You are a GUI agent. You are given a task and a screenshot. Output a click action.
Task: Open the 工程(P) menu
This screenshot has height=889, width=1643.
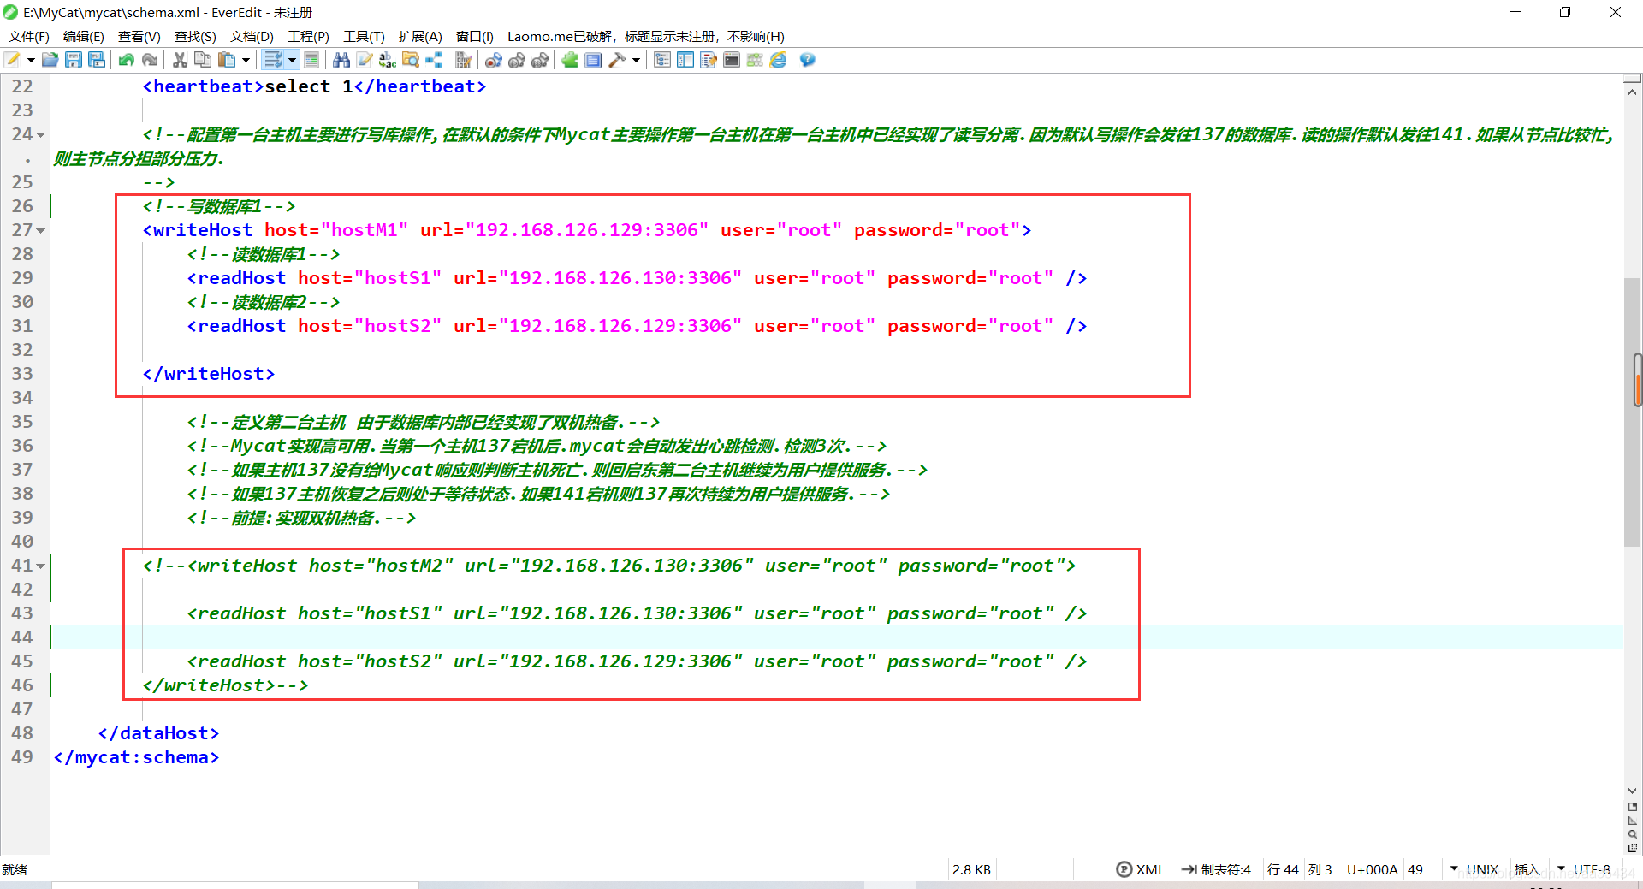308,36
